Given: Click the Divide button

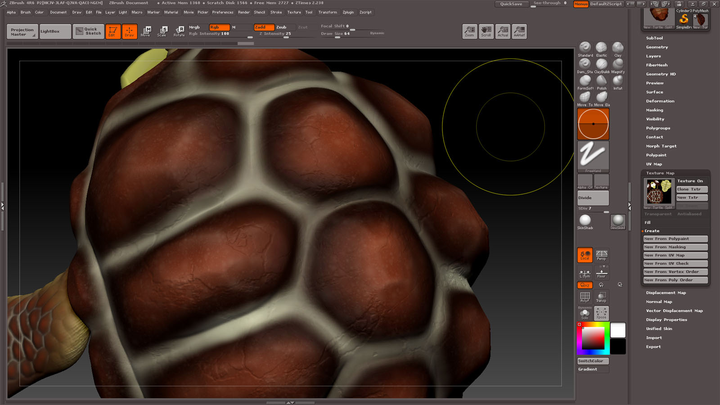Looking at the screenshot, I should point(593,198).
